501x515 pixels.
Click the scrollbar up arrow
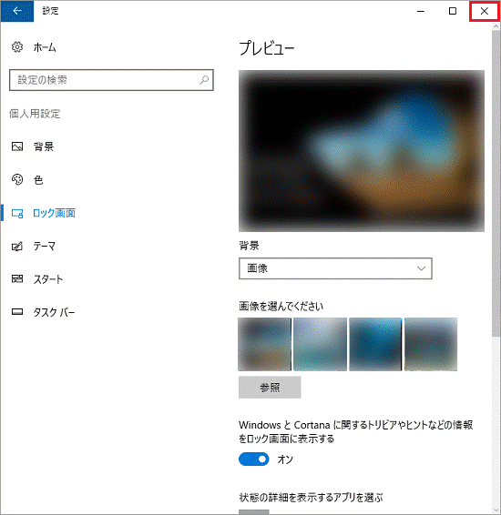(496, 26)
